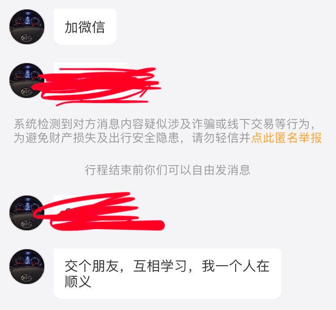336x310 pixels.
Task: Tap the avatar beside the 交个朋友 message
Action: (x=27, y=267)
